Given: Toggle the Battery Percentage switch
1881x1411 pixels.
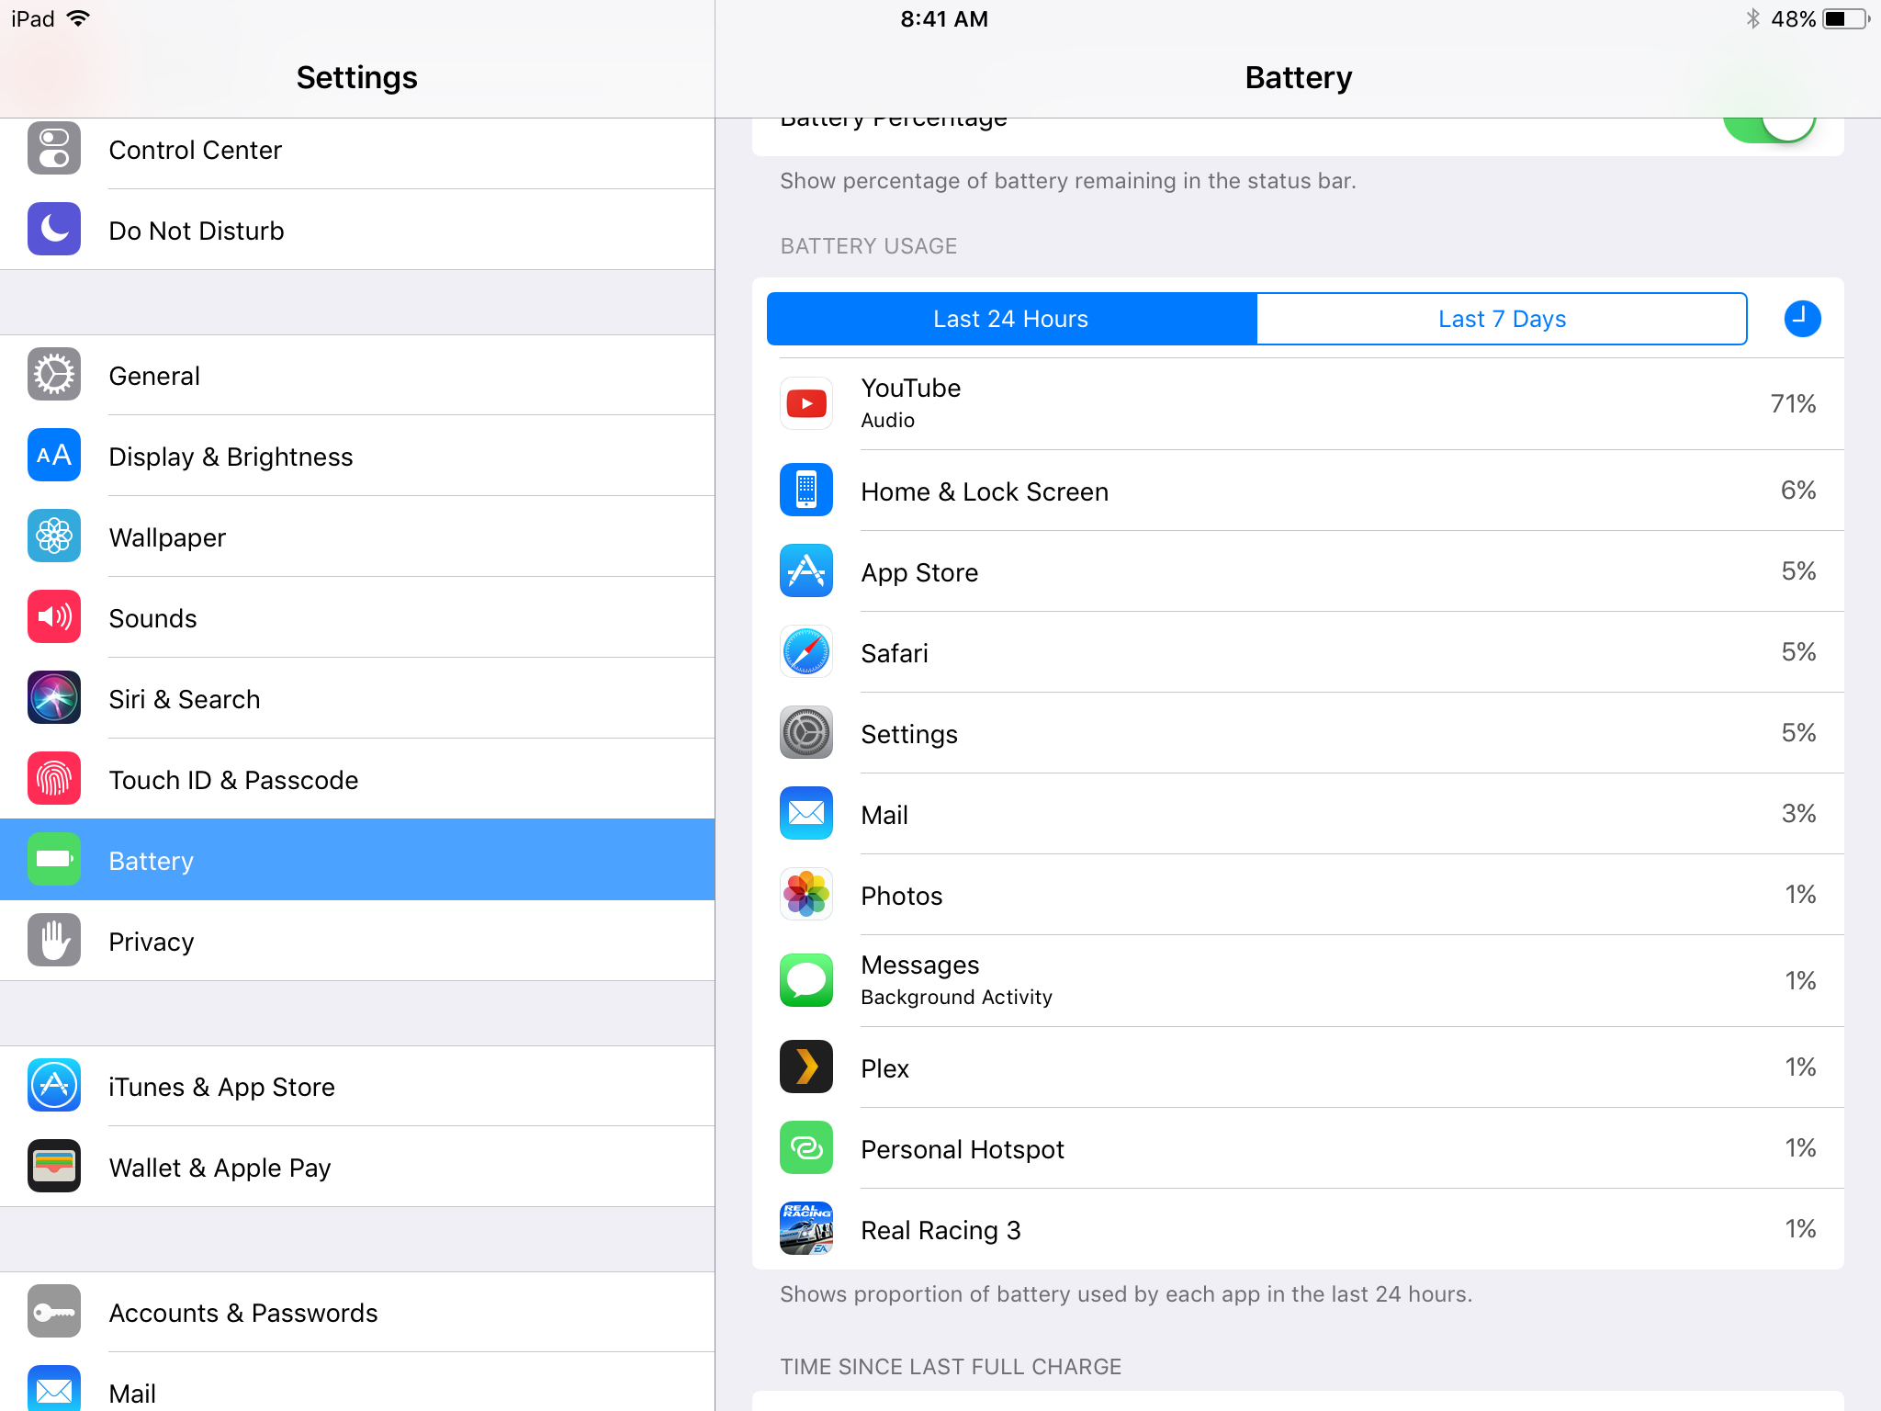Looking at the screenshot, I should [x=1769, y=127].
